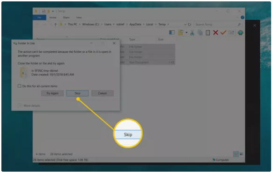
Task: Click the Rename icon in toolbar
Action: click(x=231, y=33)
